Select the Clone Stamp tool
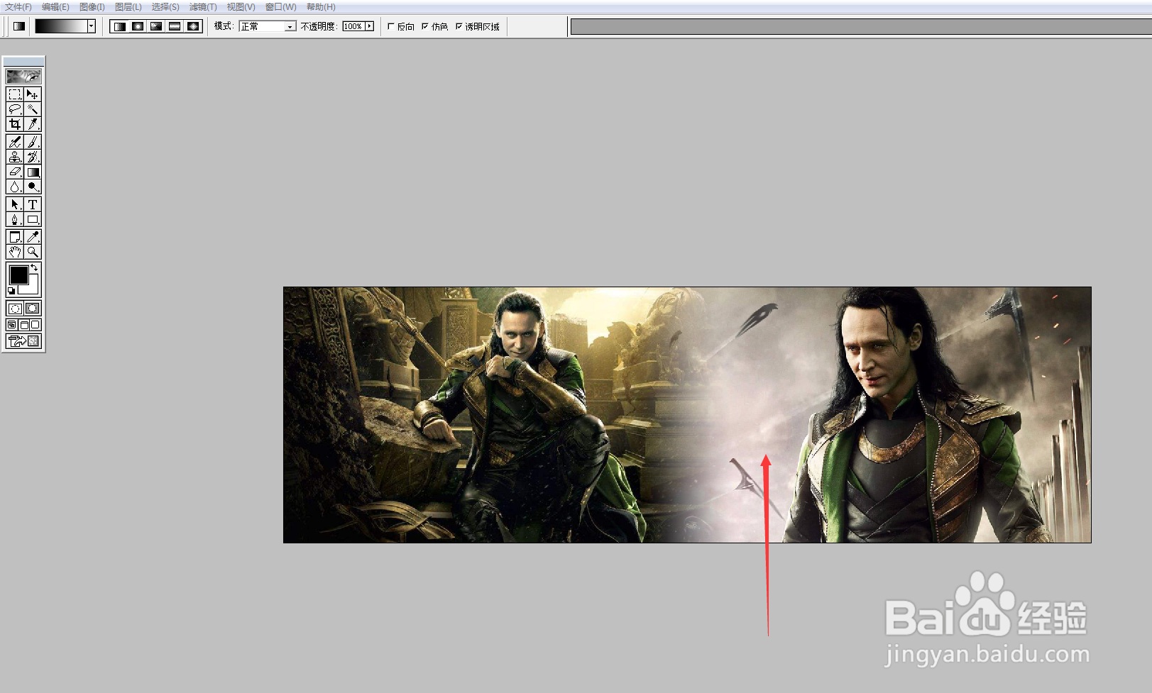 click(15, 157)
